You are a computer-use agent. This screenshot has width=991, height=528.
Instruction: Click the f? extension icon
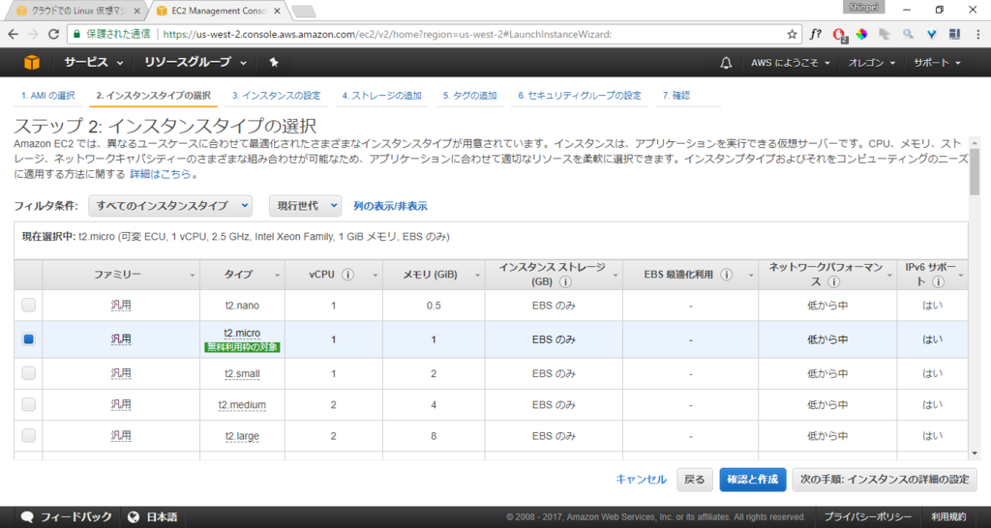pos(816,34)
